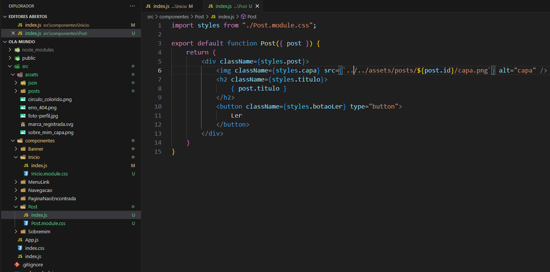Collapse the EDITORES ABERTOS section
550x272 pixels.
tap(5, 17)
